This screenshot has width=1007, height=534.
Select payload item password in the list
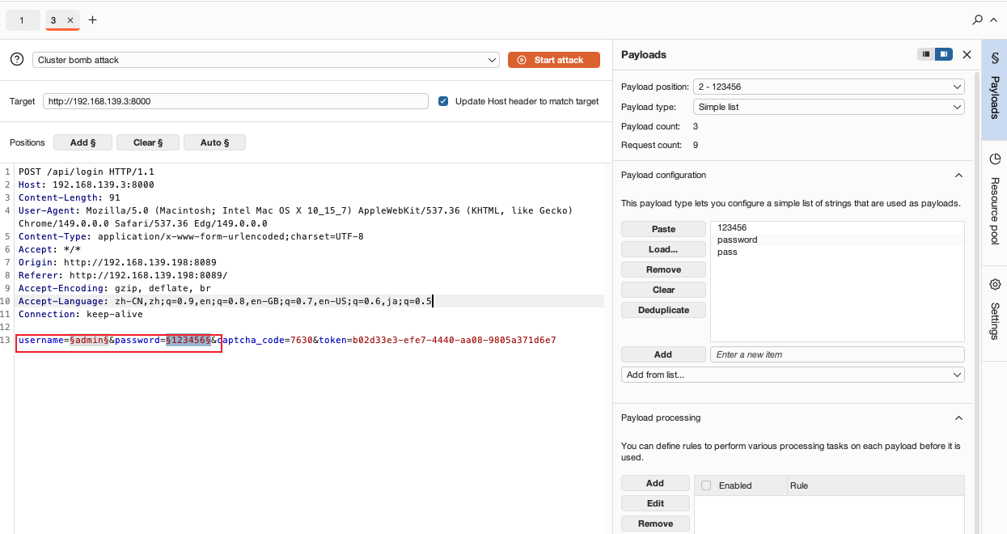pyautogui.click(x=837, y=239)
